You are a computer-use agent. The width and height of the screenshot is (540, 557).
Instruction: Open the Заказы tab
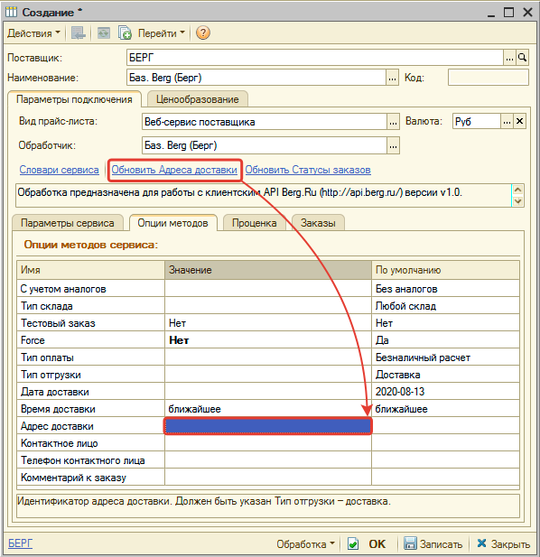coord(318,223)
